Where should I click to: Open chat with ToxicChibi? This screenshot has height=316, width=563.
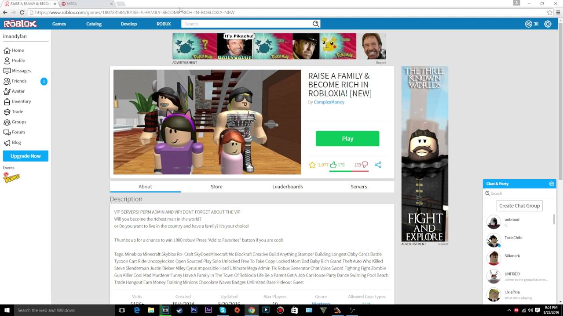518,240
